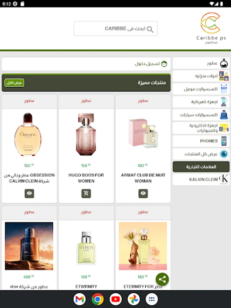Viewport: 231px width, 308px height.
Task: Open YouTube from the dock
Action: [116, 299]
